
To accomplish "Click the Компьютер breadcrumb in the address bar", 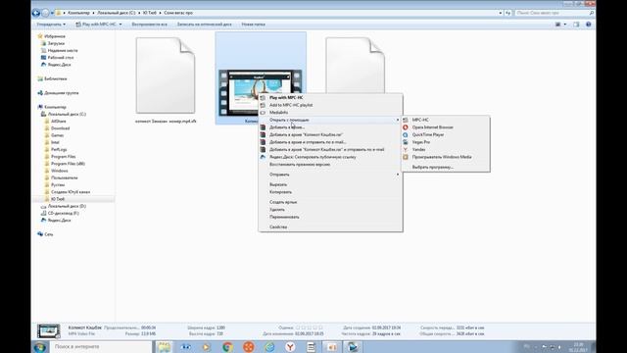I will pyautogui.click(x=78, y=13).
